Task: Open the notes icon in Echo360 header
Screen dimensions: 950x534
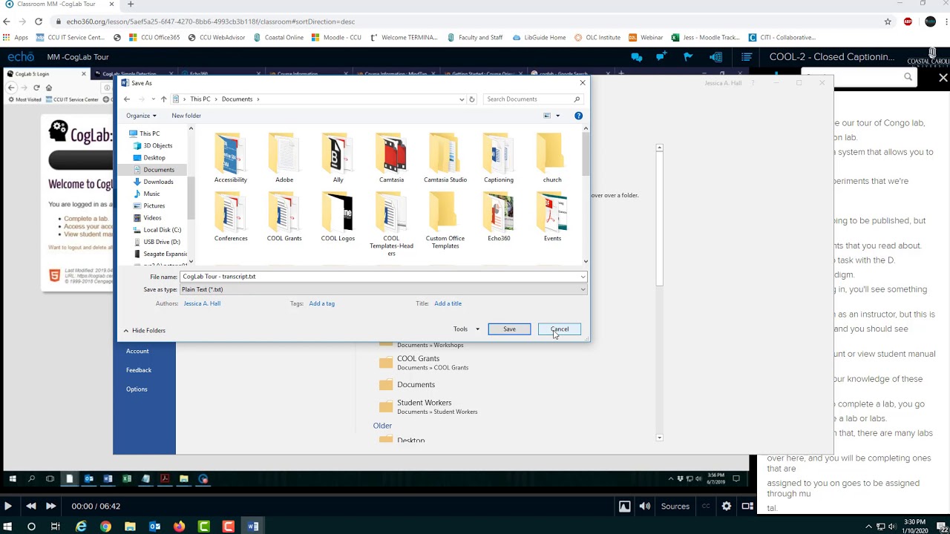Action: tap(715, 57)
